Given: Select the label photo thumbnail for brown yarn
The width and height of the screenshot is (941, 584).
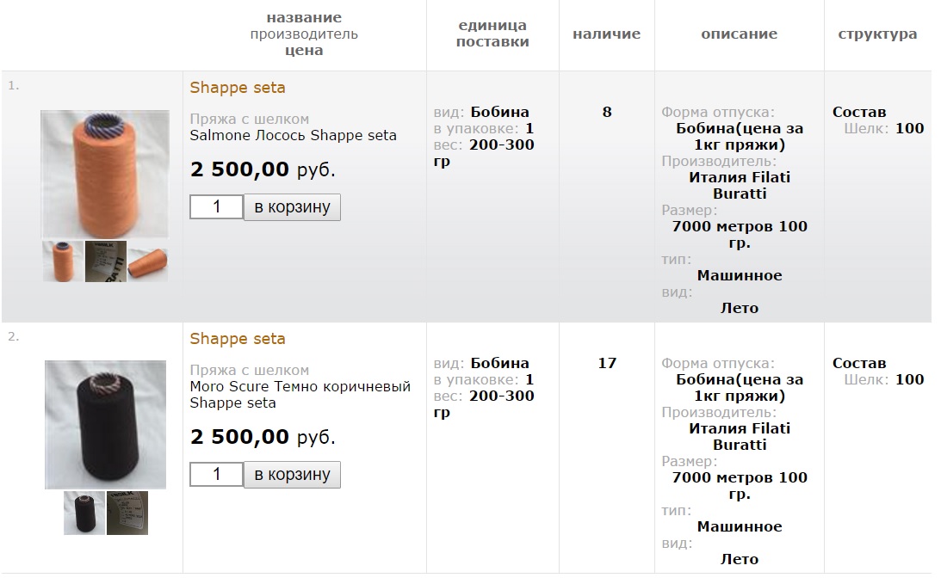Looking at the screenshot, I should click(x=127, y=513).
